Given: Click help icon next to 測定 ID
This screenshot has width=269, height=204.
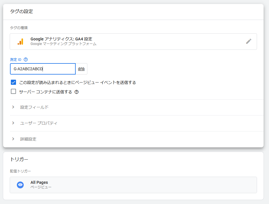Looking at the screenshot, I should [26, 59].
